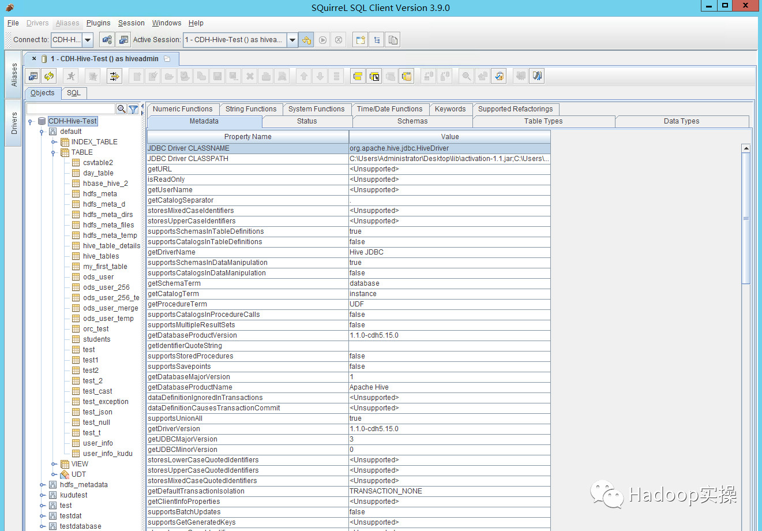Click the magnifier find icon in session toolbar
Viewport: 762px width, 531px height.
(466, 76)
